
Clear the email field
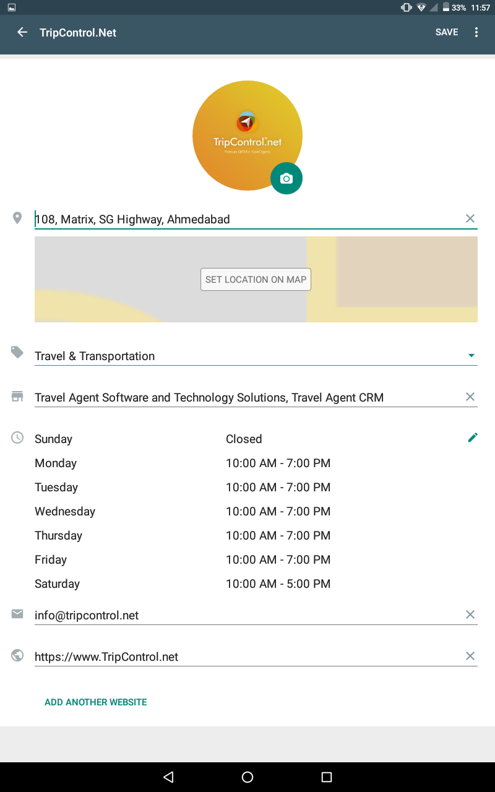coord(470,614)
